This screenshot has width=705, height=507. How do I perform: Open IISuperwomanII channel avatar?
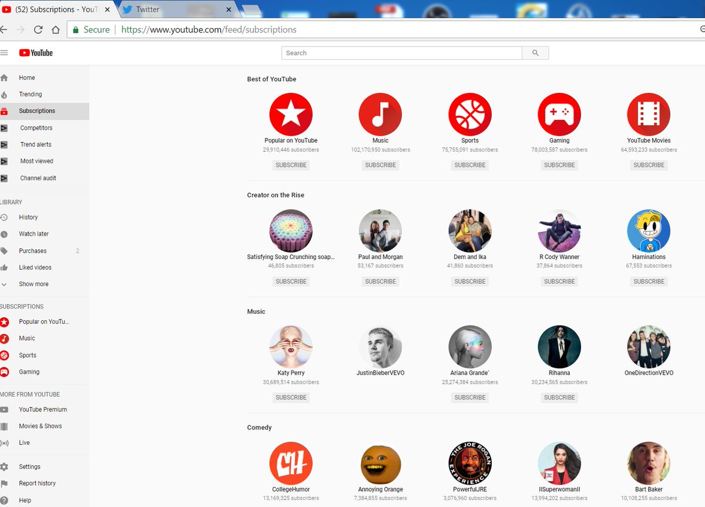[x=559, y=464]
